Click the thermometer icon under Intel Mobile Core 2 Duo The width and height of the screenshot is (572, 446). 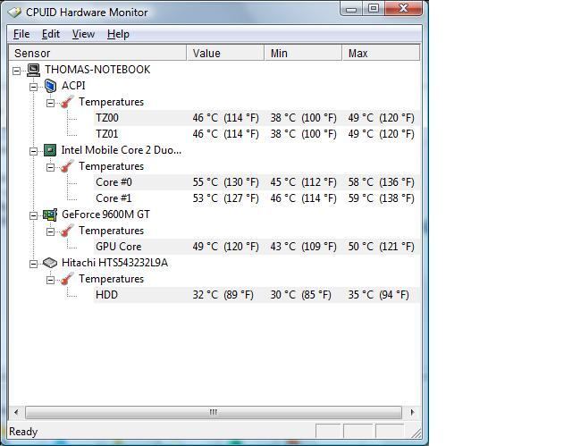pos(67,166)
